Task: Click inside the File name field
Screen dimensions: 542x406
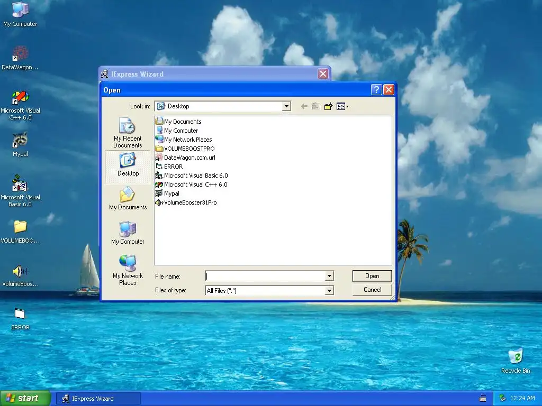Action: click(x=265, y=276)
